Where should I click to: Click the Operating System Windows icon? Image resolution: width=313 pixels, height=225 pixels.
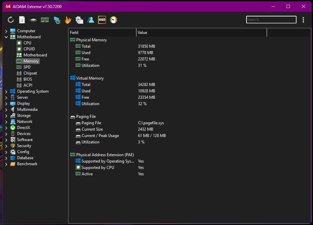12,91
